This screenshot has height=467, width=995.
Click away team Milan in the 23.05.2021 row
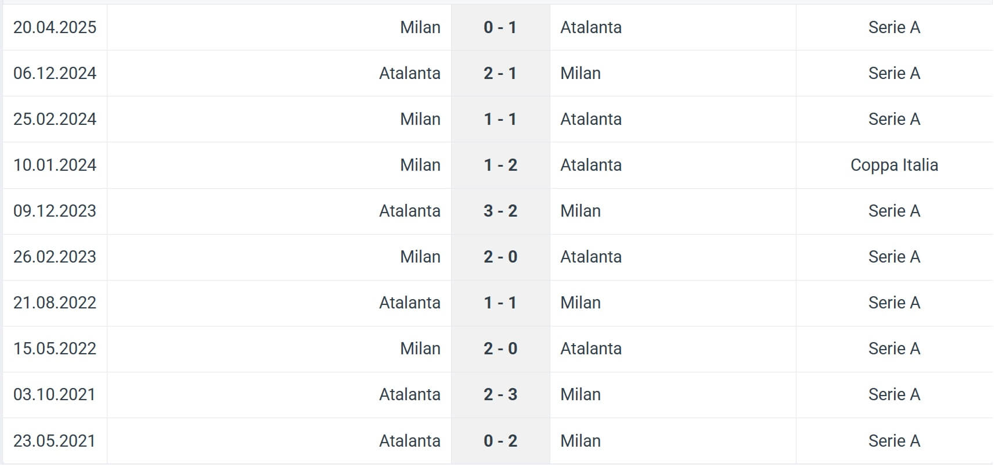pyautogui.click(x=581, y=441)
